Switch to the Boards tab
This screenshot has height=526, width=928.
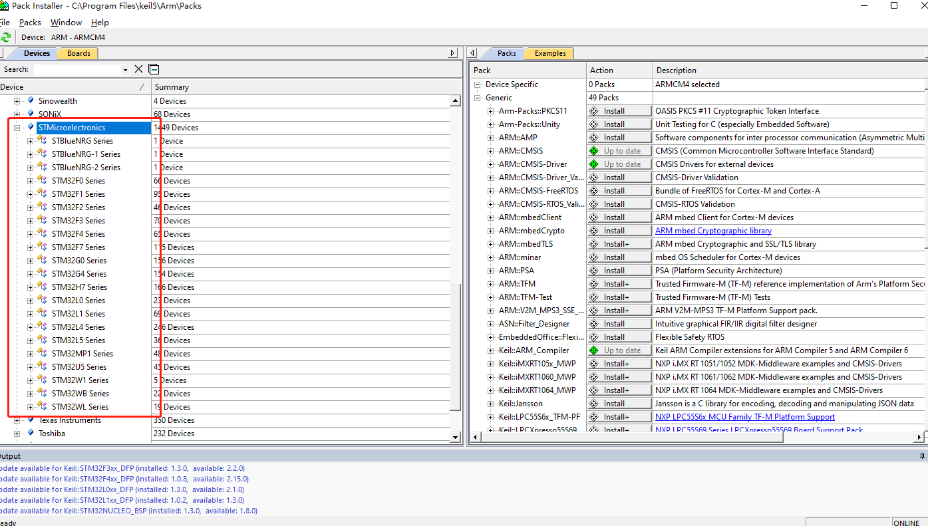pyautogui.click(x=78, y=53)
